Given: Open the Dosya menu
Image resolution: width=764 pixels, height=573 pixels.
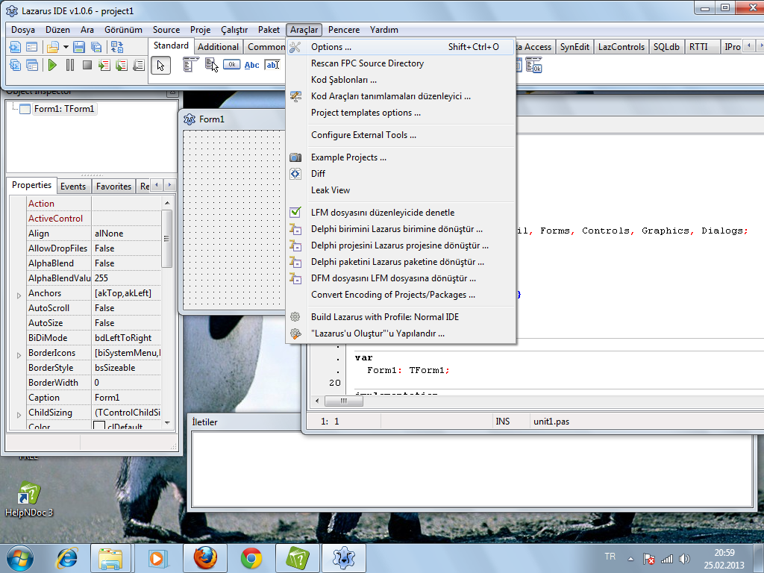Looking at the screenshot, I should (23, 30).
